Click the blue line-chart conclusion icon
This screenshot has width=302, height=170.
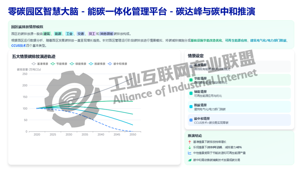tap(190, 153)
